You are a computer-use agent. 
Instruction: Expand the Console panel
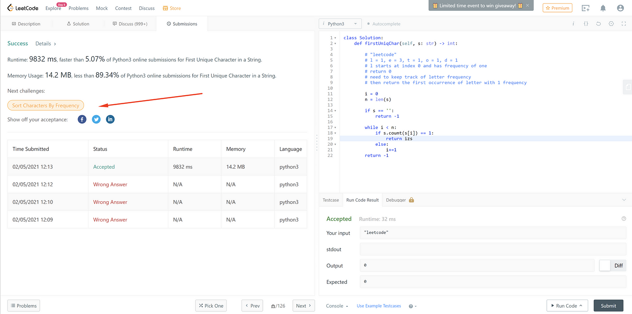337,306
